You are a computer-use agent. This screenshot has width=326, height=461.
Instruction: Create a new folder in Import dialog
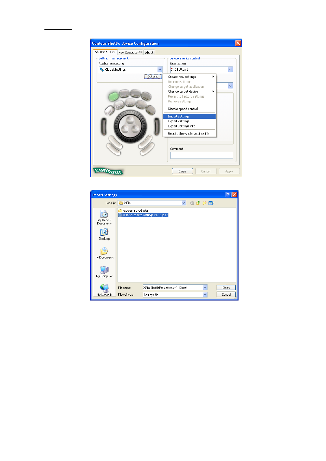[204, 203]
